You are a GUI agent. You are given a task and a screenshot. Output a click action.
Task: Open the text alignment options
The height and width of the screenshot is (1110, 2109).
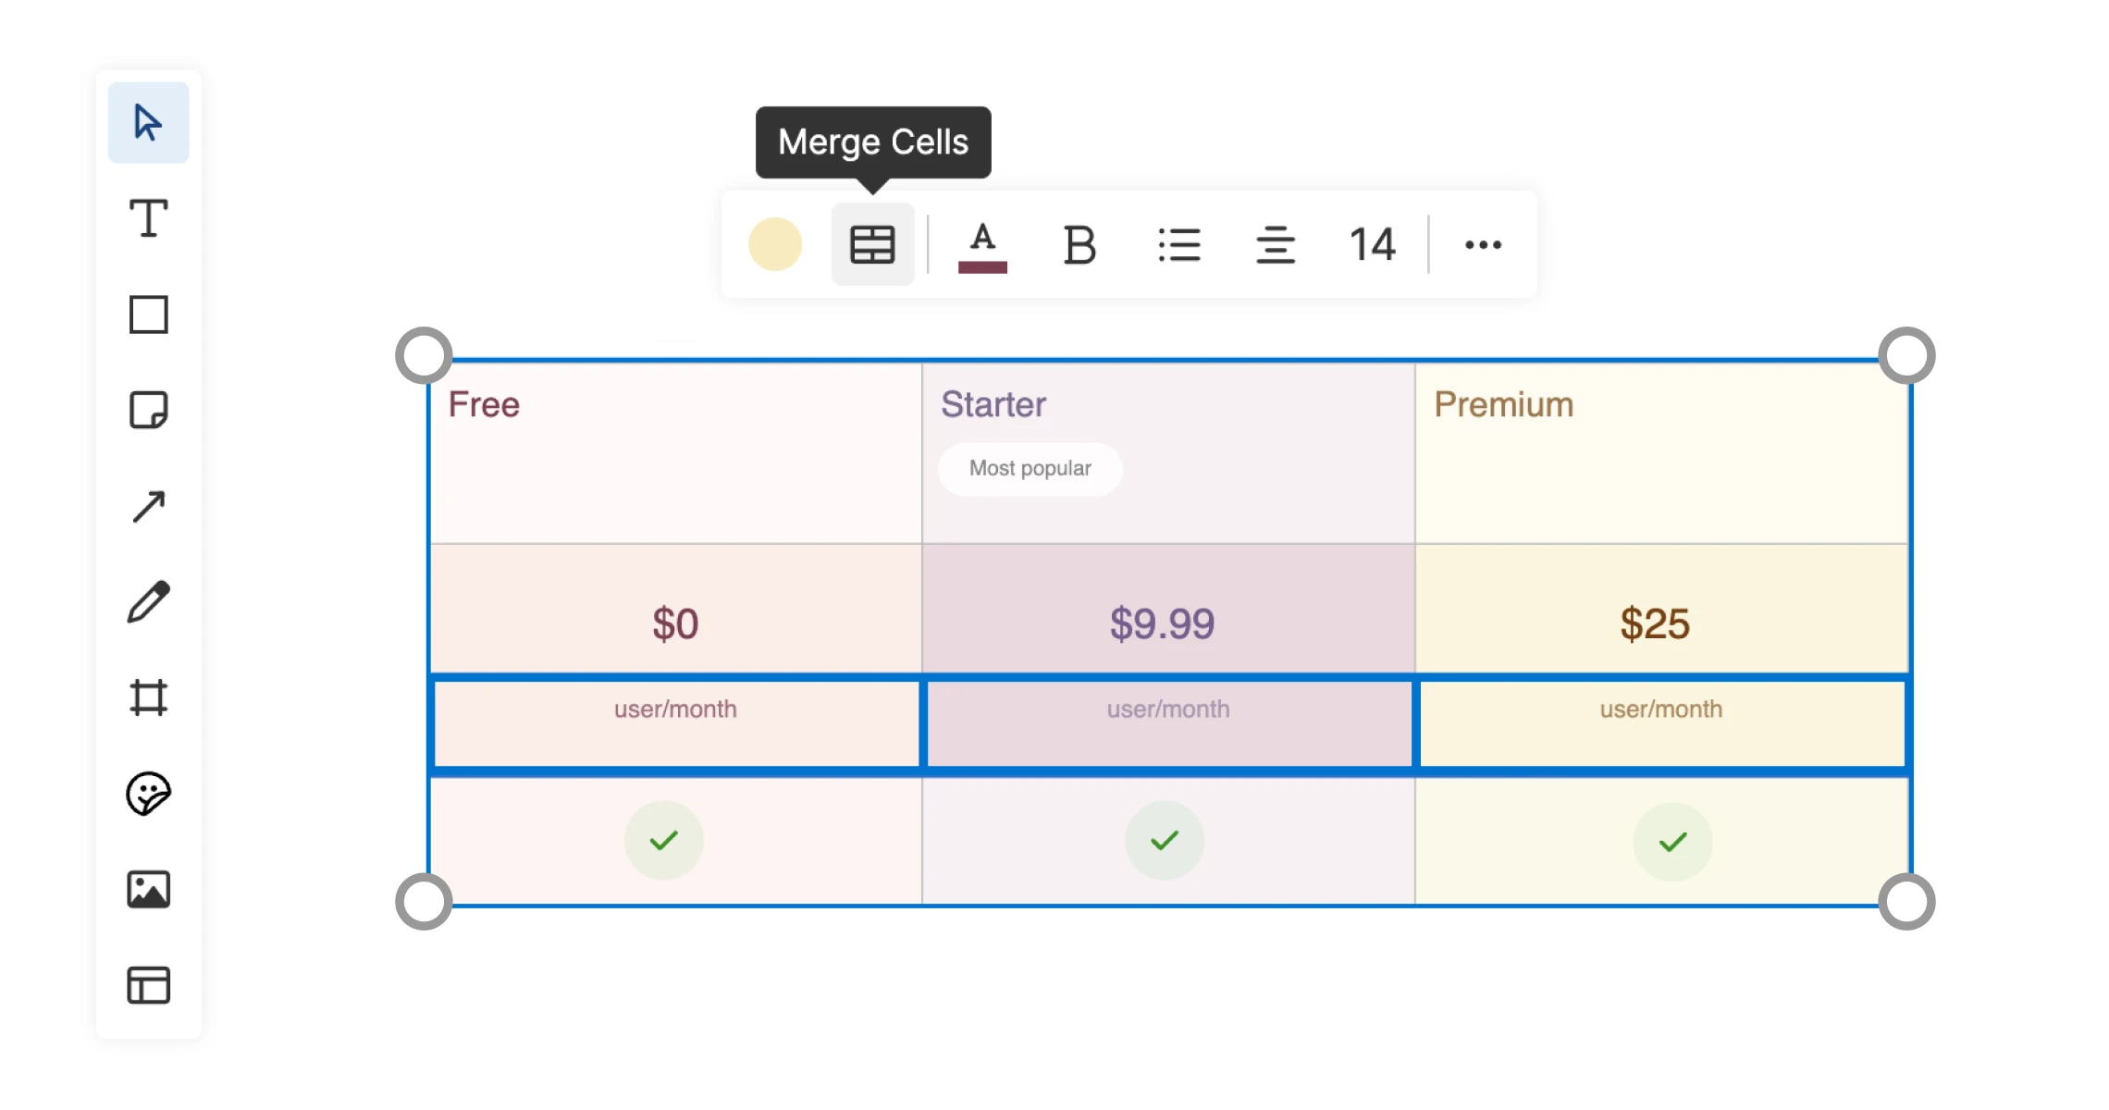coord(1275,245)
